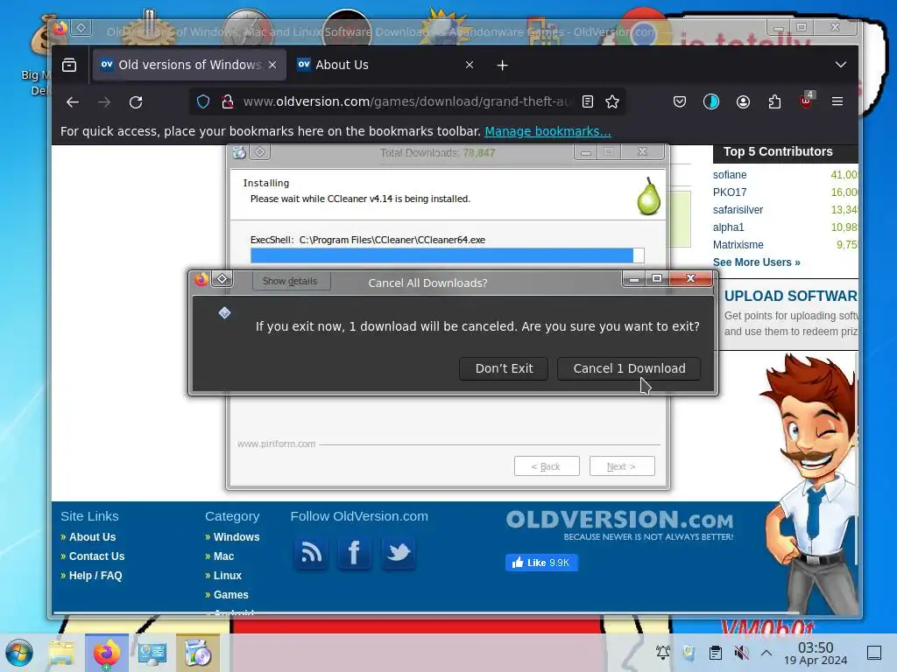Click the address bar URL field
This screenshot has height=672, width=897.
(x=406, y=101)
